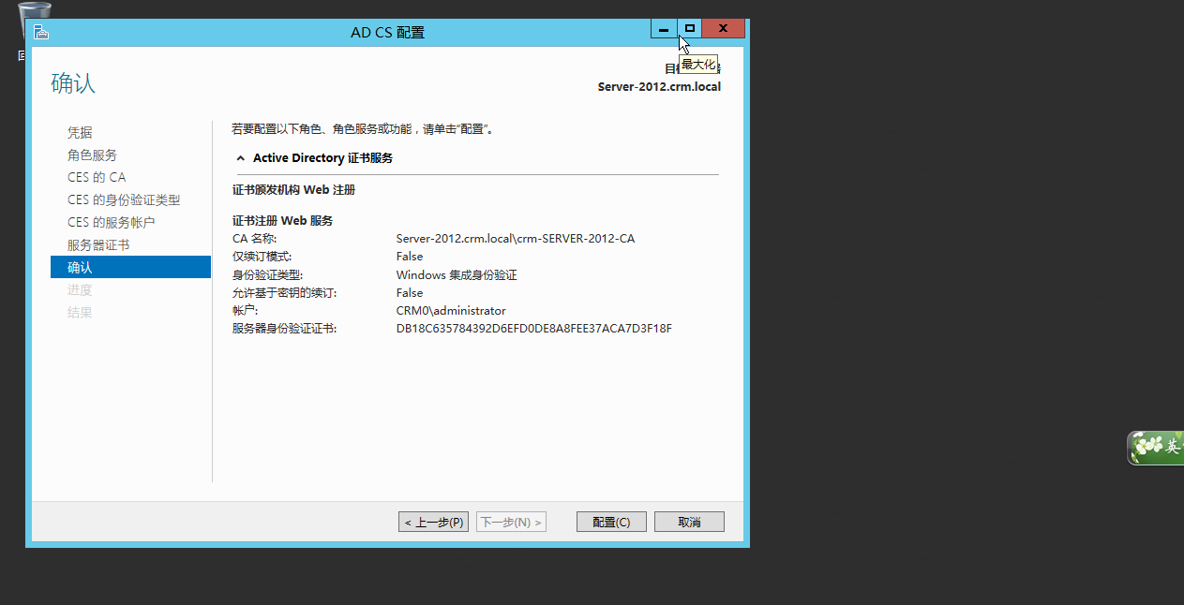The height and width of the screenshot is (605, 1184).
Task: Click the target server name Server-2012.crm.local
Action: pos(659,87)
